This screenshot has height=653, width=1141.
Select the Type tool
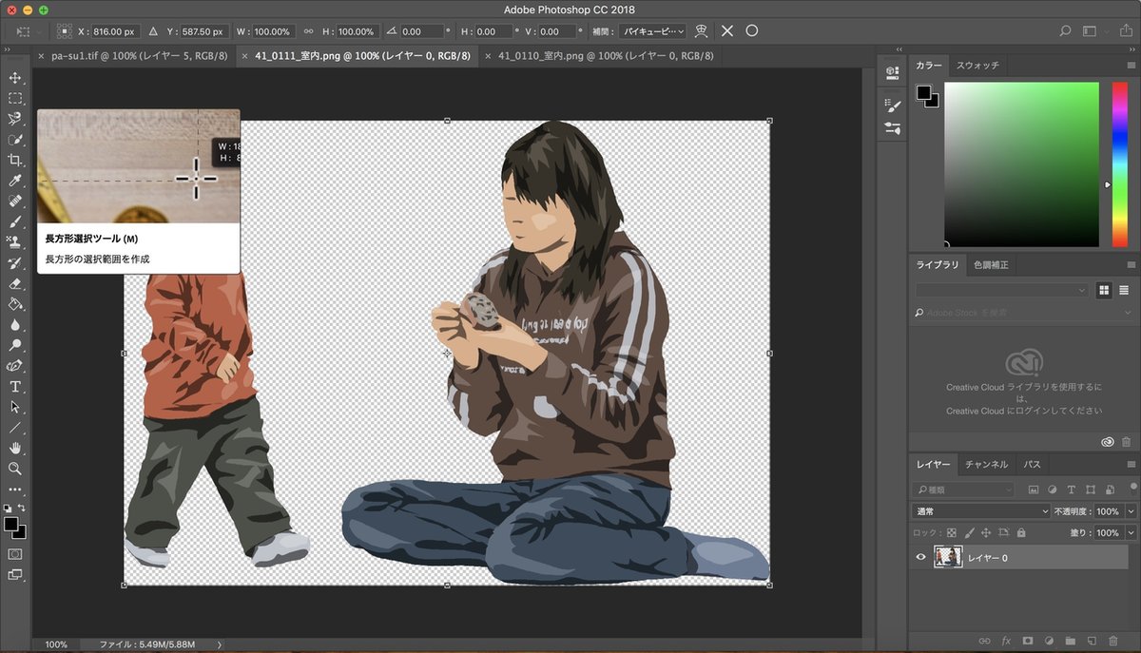15,387
